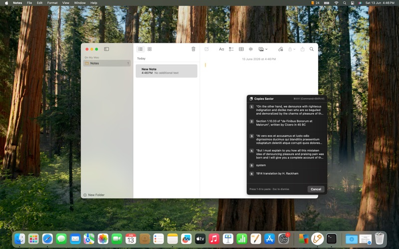Open Numbers from the Dock
This screenshot has height=249, width=399.
click(242, 239)
